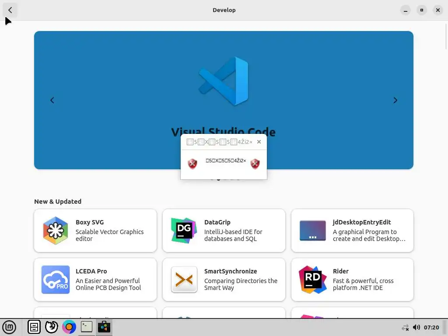
Task: Click 'A graphical Program to create' description
Action: pos(369,235)
